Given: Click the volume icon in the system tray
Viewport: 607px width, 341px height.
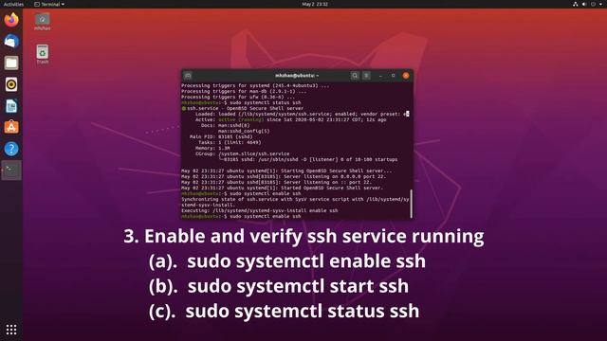Looking at the screenshot, I should [x=584, y=4].
